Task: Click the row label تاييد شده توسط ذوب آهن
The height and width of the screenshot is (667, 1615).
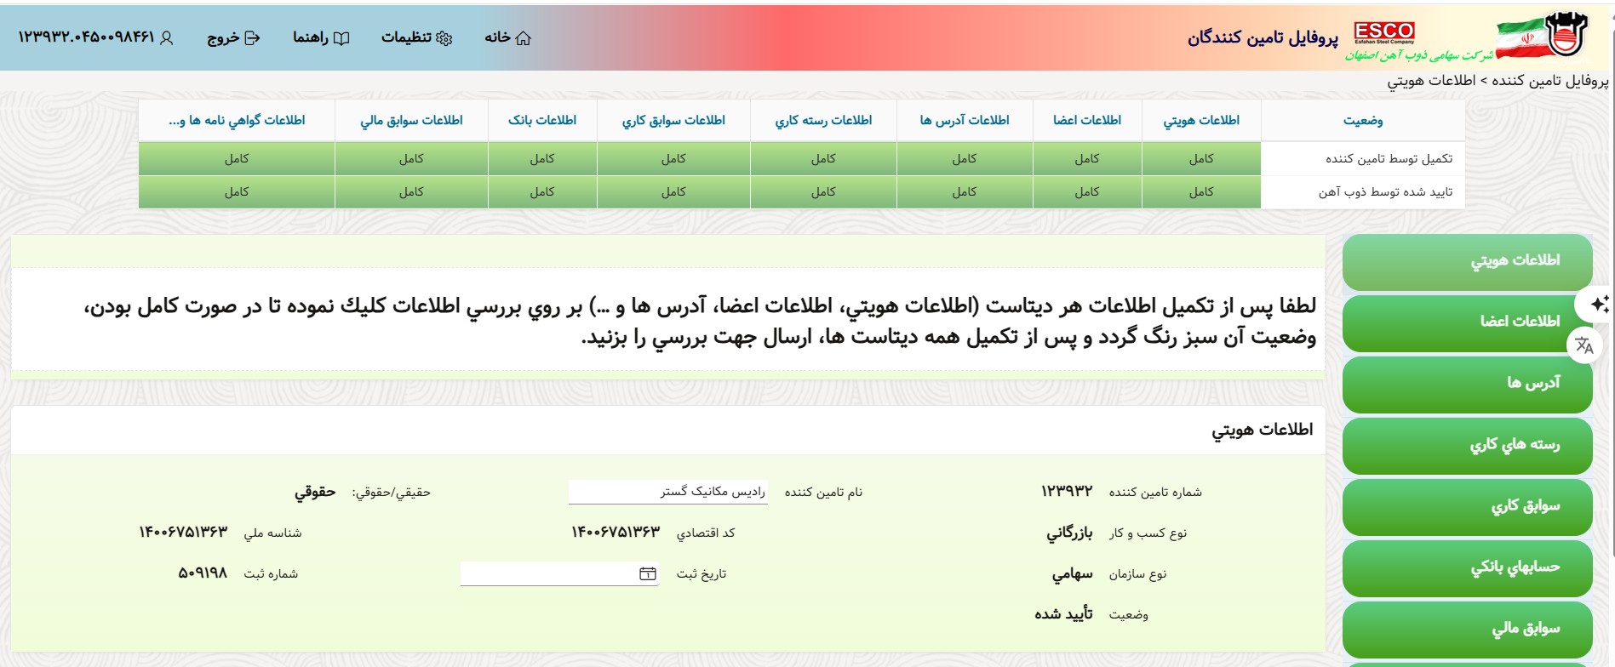Action: pos(1385,192)
